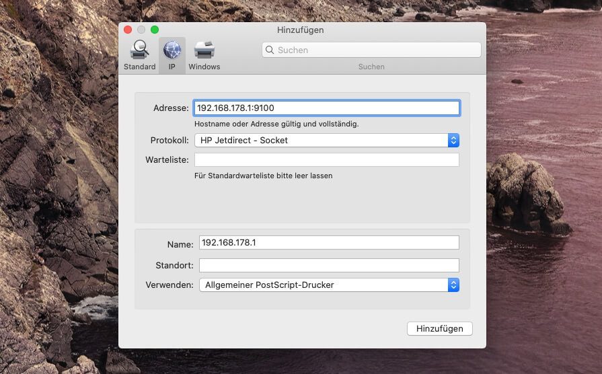This screenshot has width=602, height=374.
Task: Click the "Adresse:" label
Action: pyautogui.click(x=171, y=108)
